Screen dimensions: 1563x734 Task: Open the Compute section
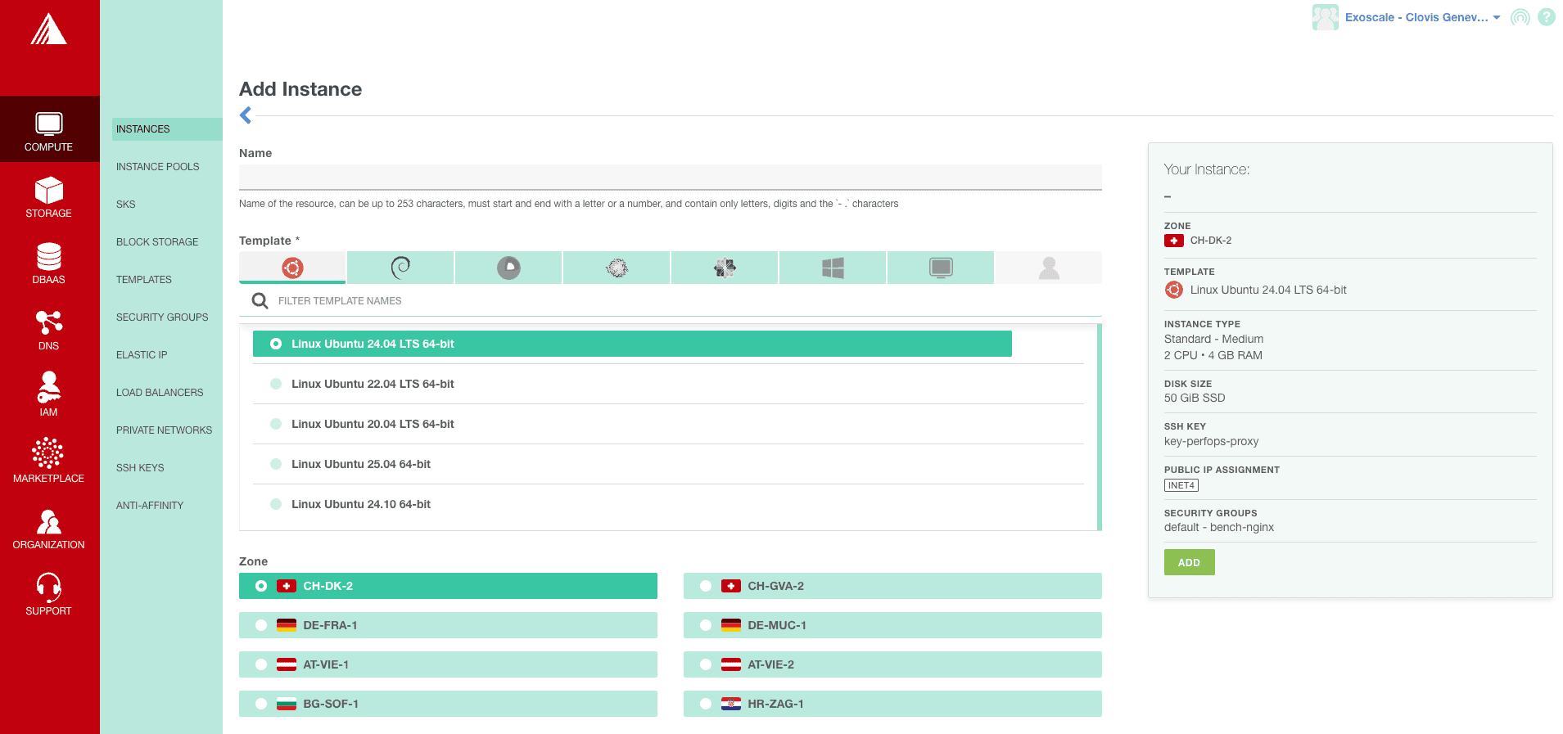tap(49, 130)
